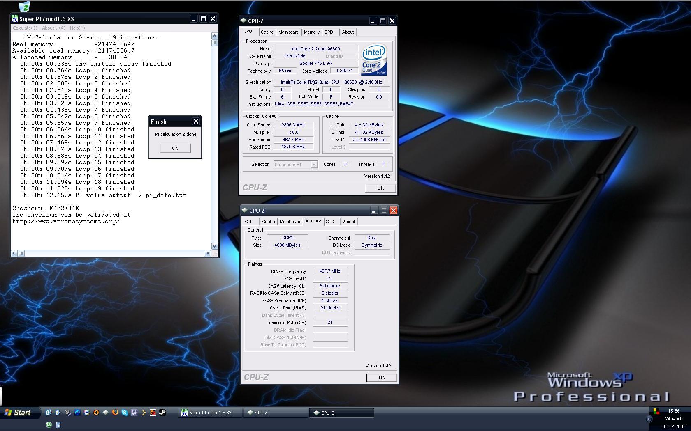Click the blue arrow icon in quick launch
Viewport: 691px width, 431px height.
77,412
